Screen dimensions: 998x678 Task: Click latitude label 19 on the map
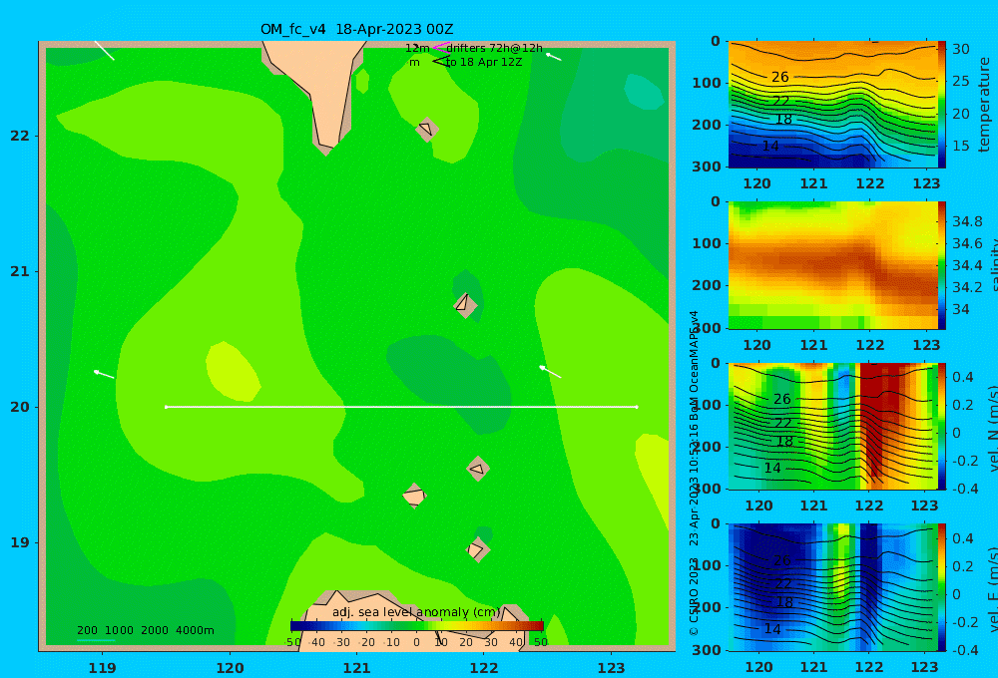20,542
